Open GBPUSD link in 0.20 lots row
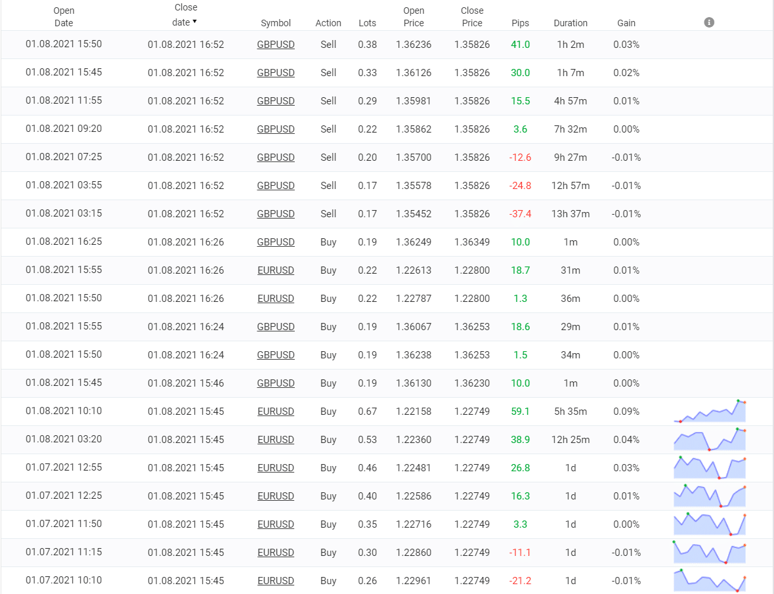 point(276,158)
